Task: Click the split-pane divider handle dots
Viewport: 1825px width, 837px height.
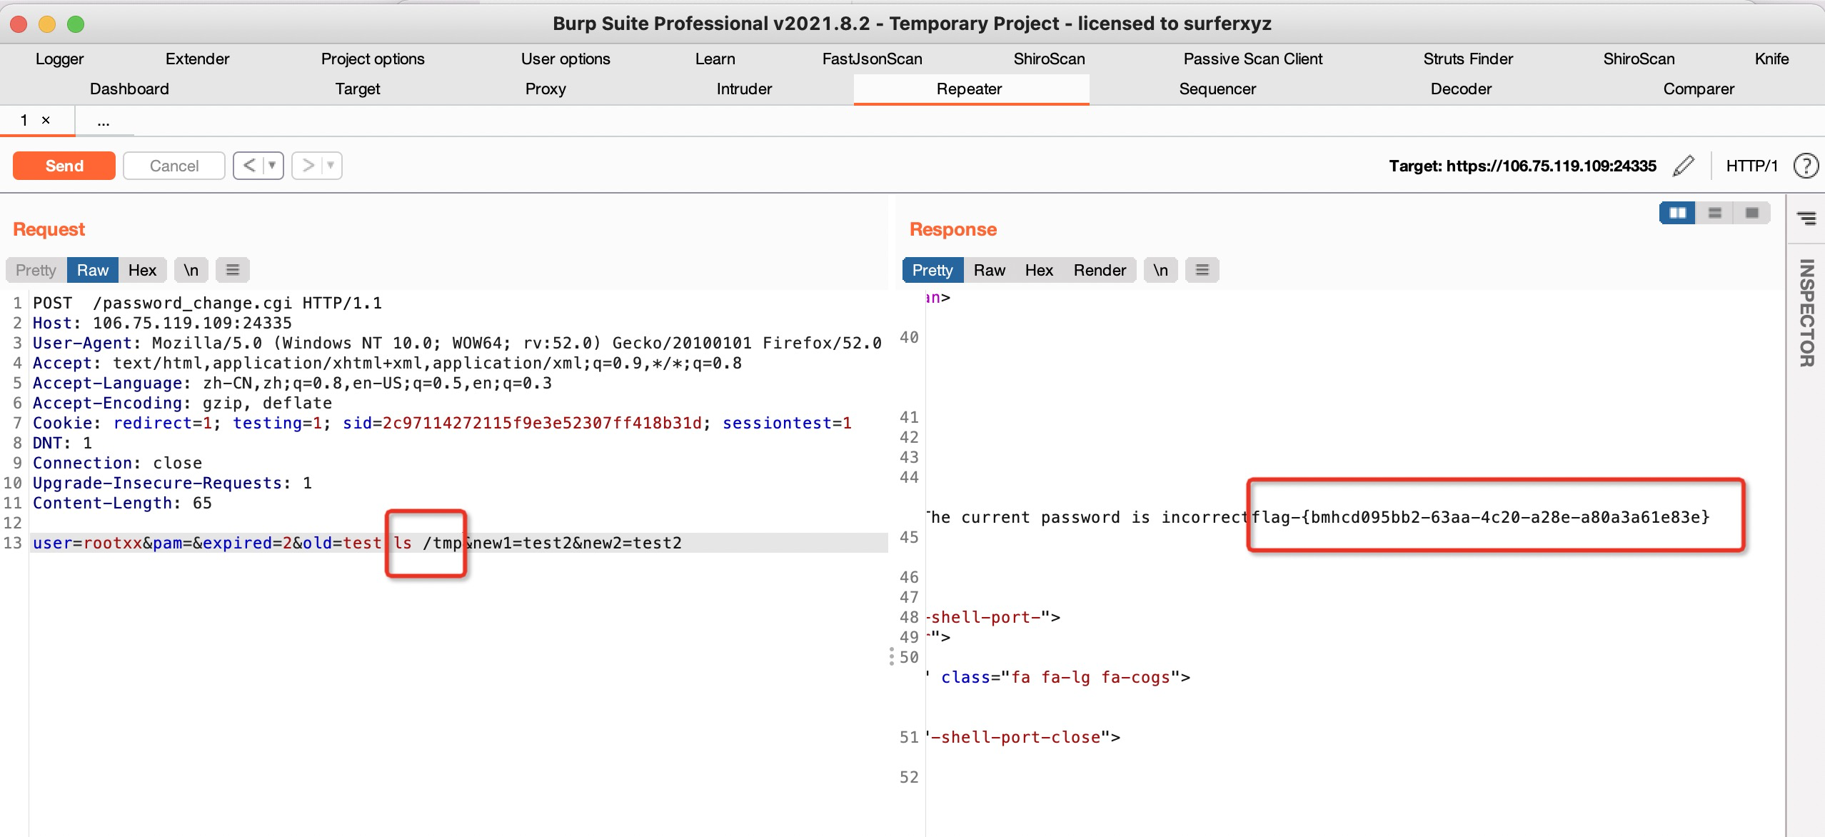Action: click(891, 657)
